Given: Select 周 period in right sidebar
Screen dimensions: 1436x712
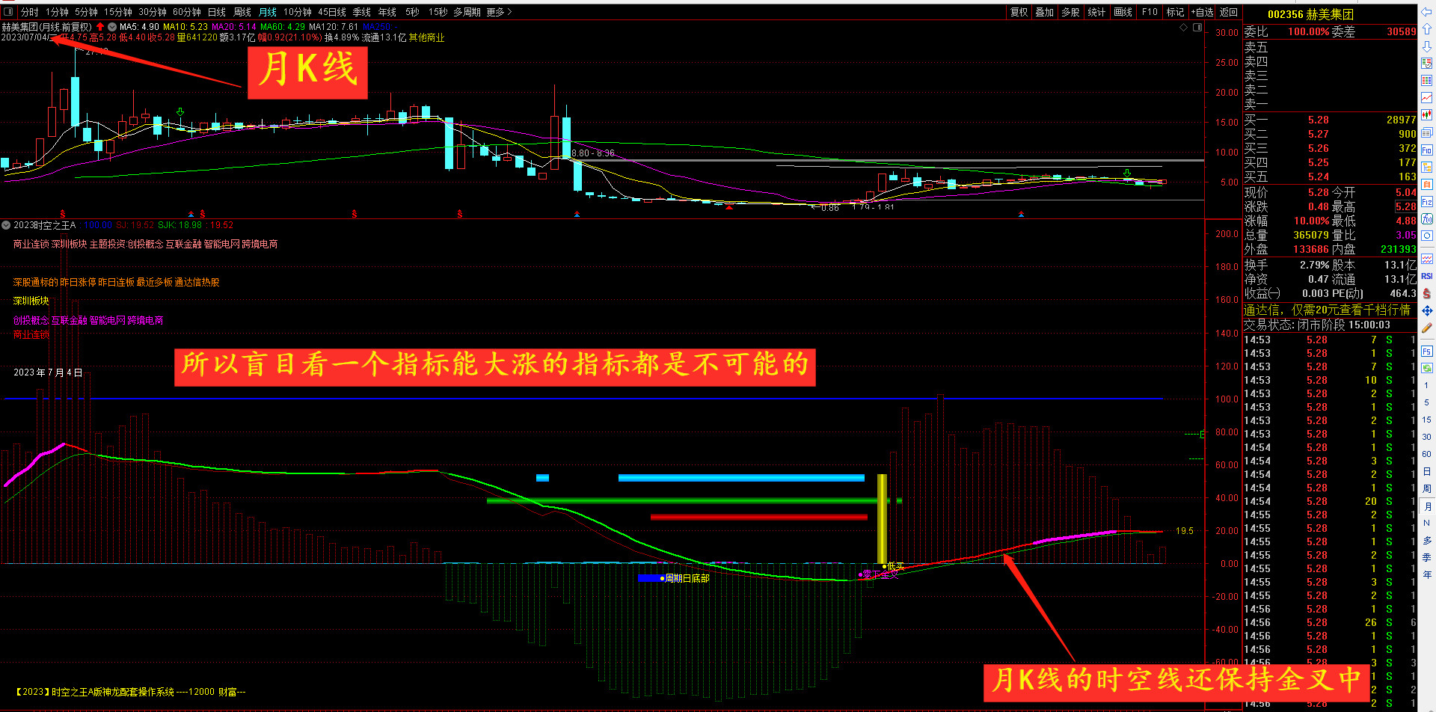Looking at the screenshot, I should click(1427, 488).
